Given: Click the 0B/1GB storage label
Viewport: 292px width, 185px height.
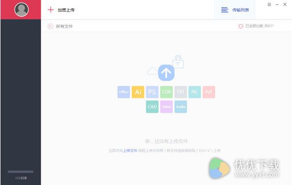Looking at the screenshot, I should [x=21, y=178].
